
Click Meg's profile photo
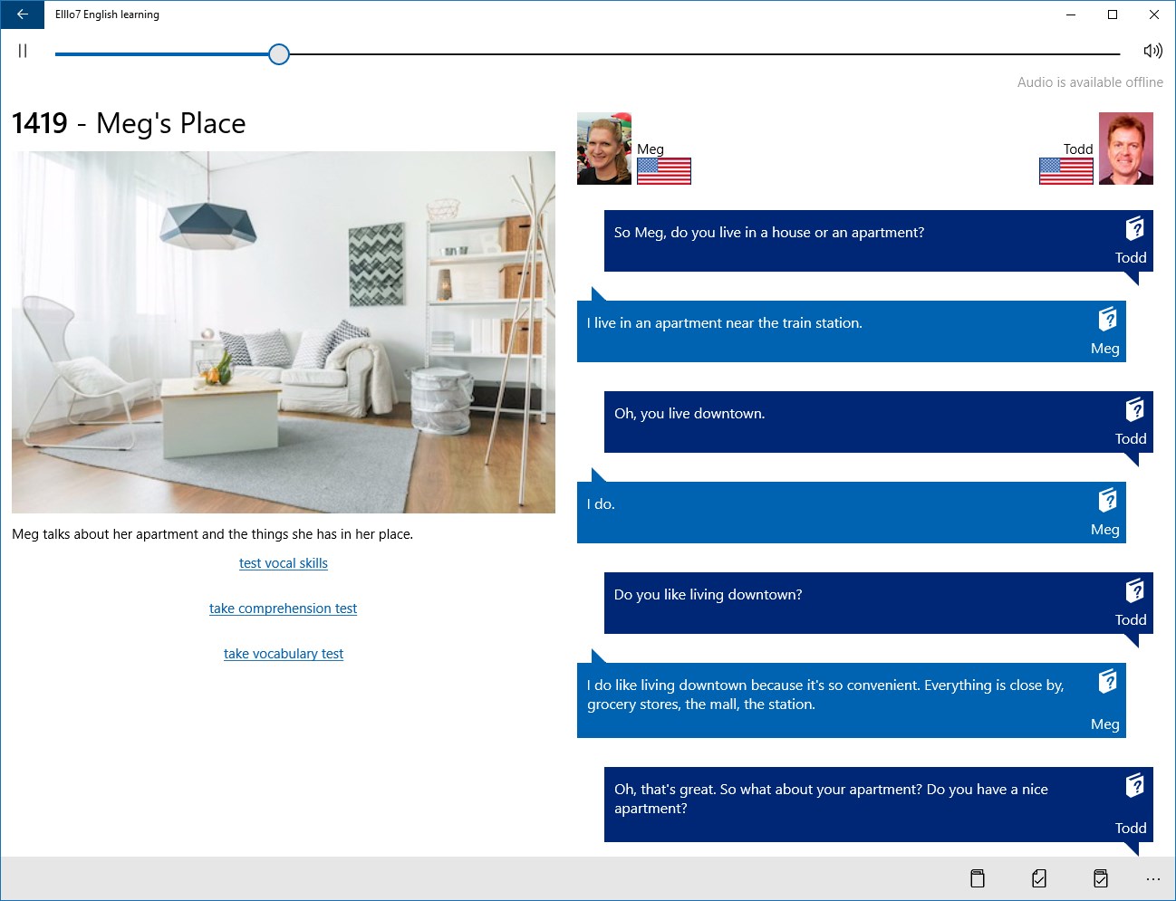click(603, 147)
